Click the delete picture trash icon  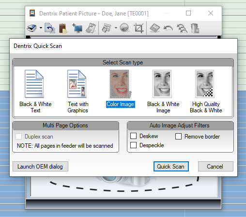pos(195,28)
